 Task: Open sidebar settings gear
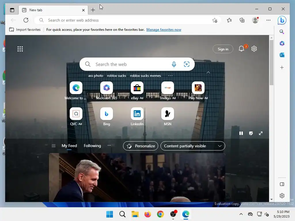click(282, 196)
